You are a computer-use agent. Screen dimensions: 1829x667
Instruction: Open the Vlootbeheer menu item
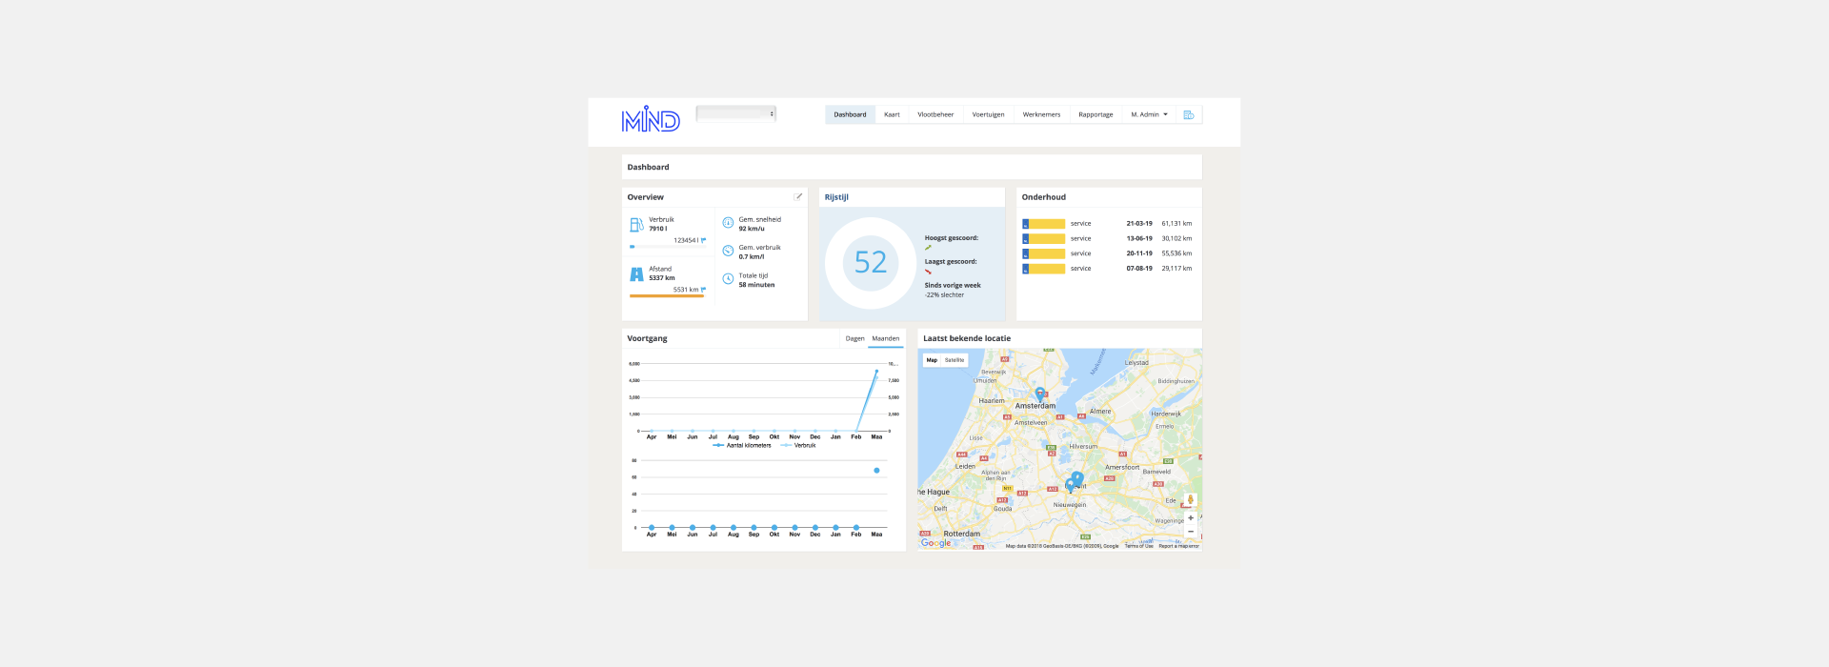pyautogui.click(x=935, y=115)
